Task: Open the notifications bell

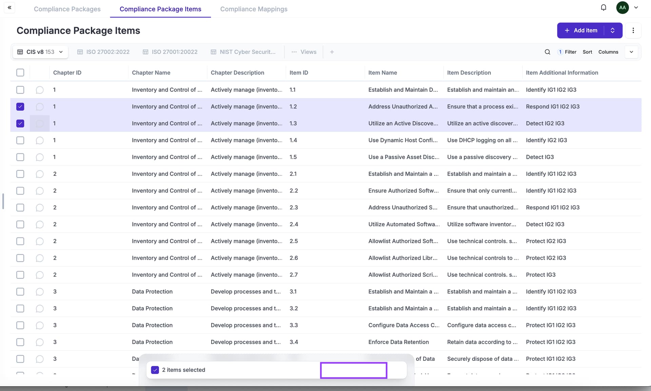Action: coord(604,7)
